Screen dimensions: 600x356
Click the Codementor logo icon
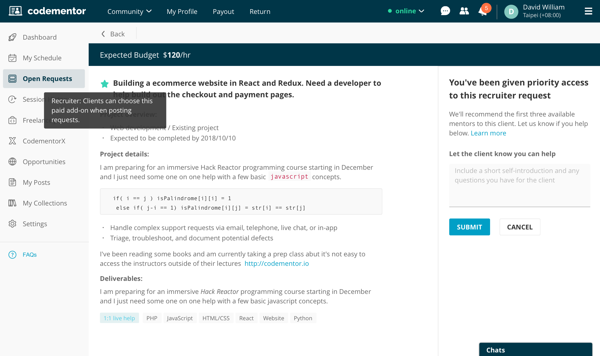15,11
